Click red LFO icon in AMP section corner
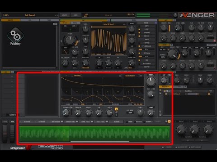Image resolution: width=217 pixels, height=162 pixels. coord(215,40)
